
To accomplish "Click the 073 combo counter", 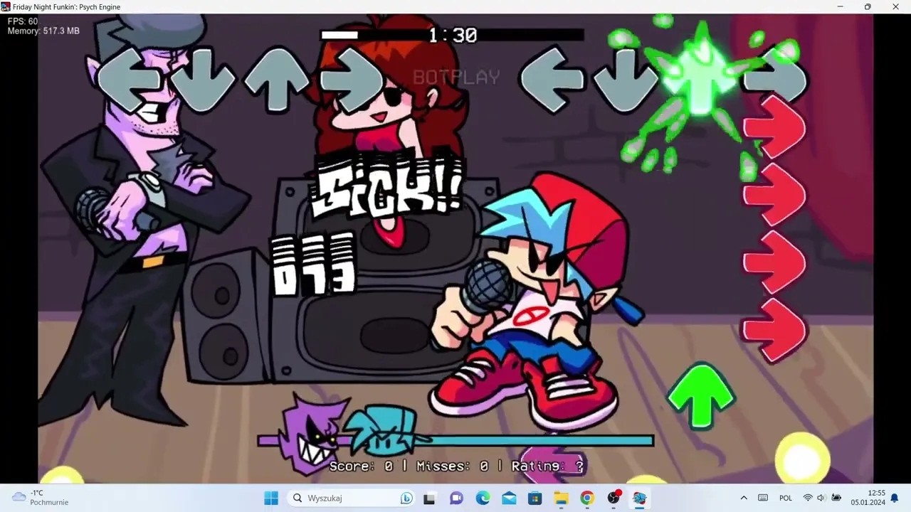I will tap(313, 265).
